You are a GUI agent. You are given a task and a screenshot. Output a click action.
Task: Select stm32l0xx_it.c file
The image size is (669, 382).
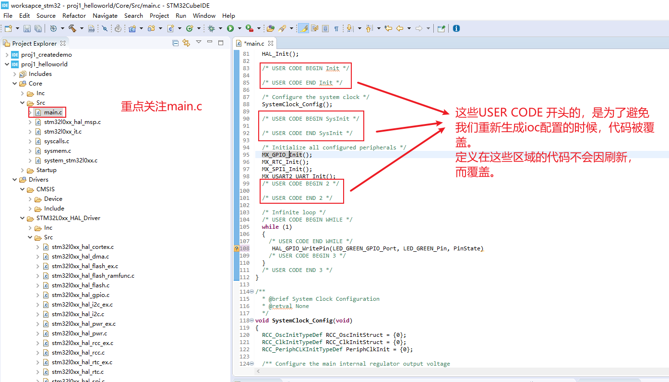pos(62,132)
